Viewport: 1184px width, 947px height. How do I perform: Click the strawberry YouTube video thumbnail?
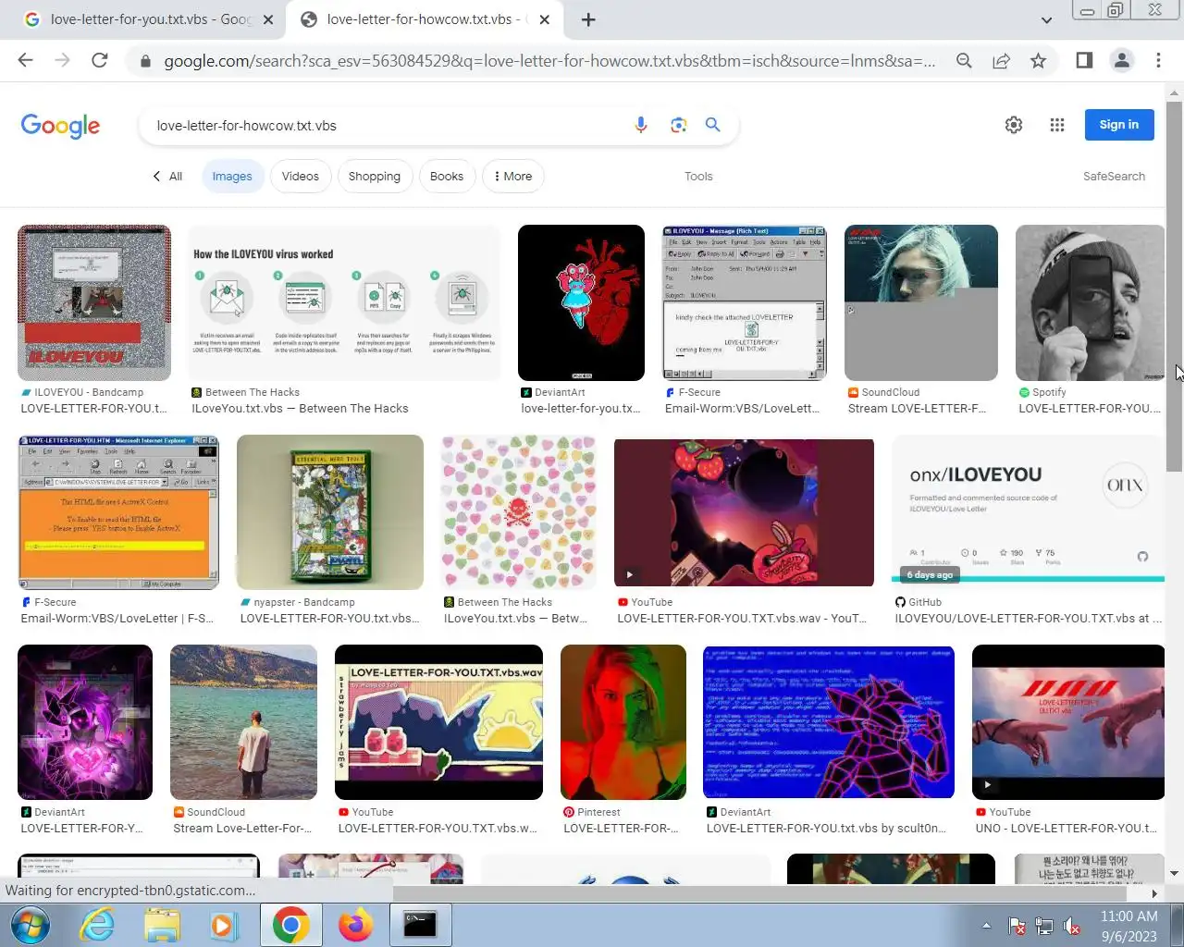pos(744,511)
